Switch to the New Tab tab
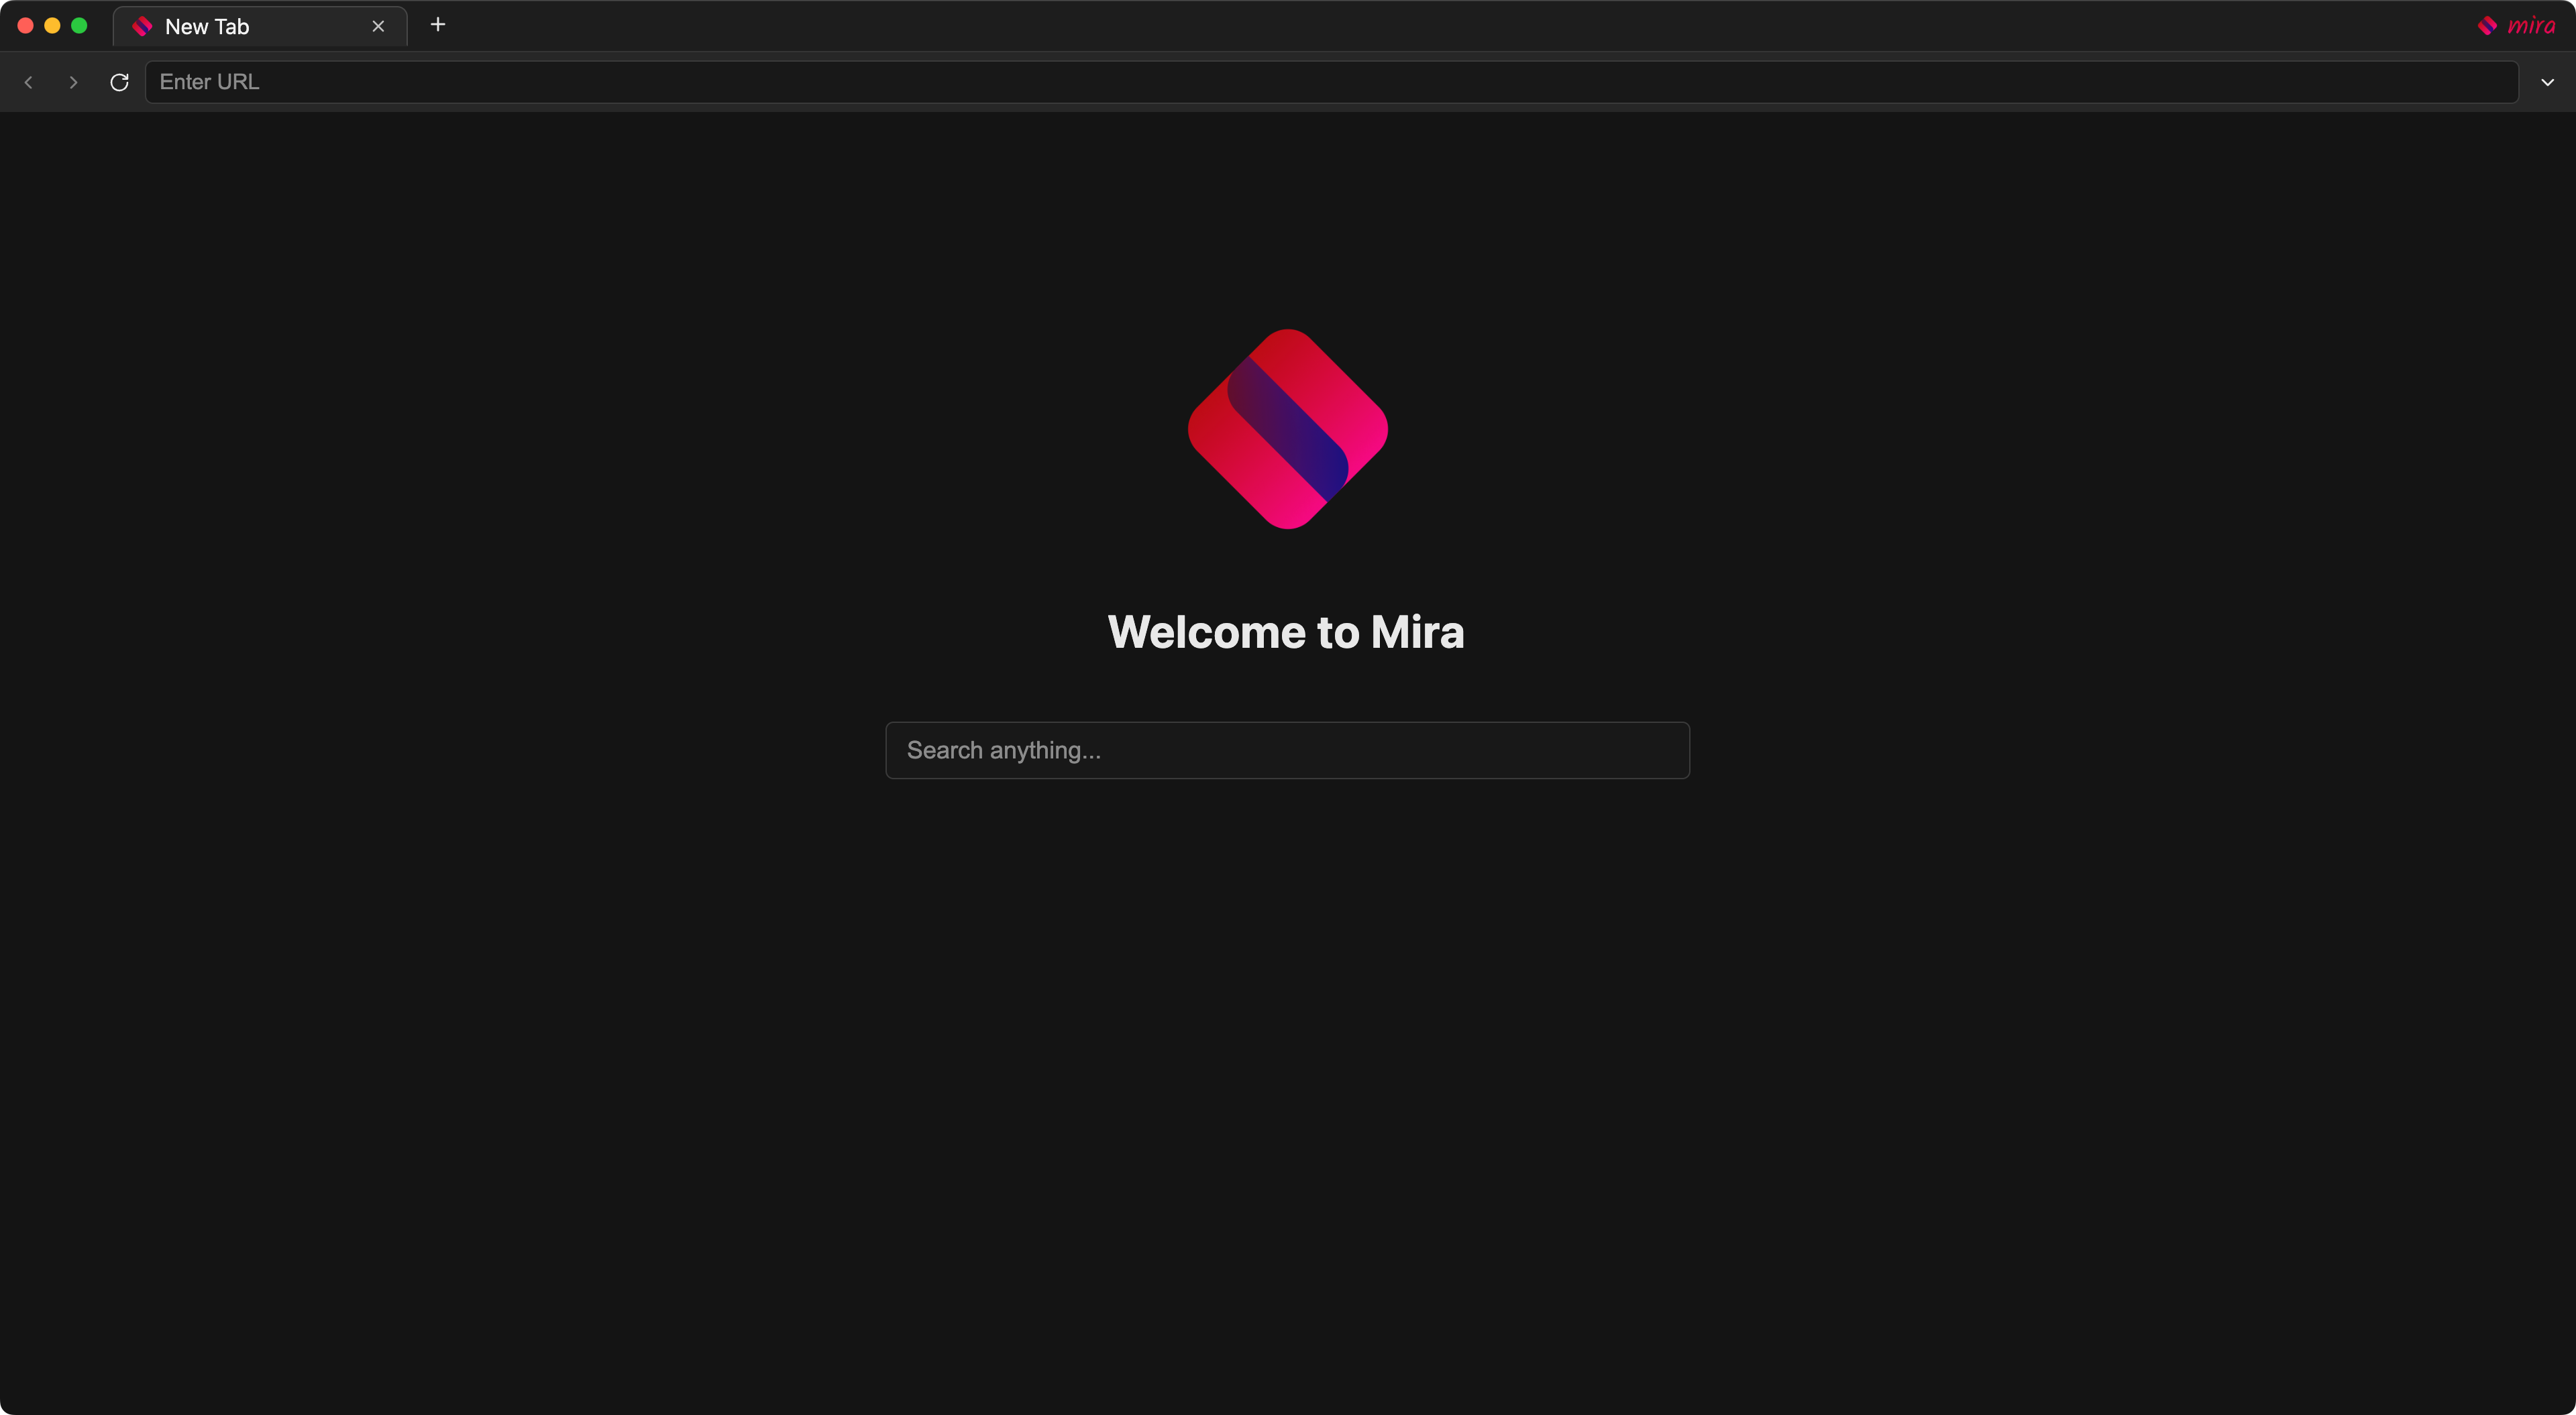 pos(240,26)
